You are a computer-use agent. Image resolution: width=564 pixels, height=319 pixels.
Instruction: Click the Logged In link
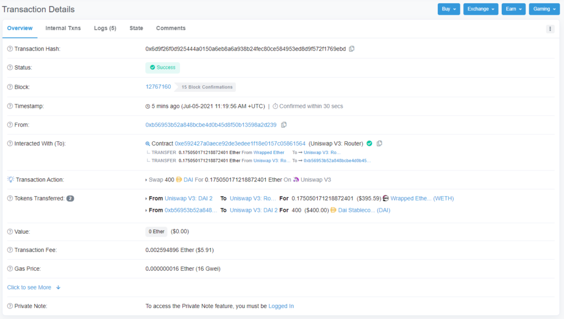(281, 306)
